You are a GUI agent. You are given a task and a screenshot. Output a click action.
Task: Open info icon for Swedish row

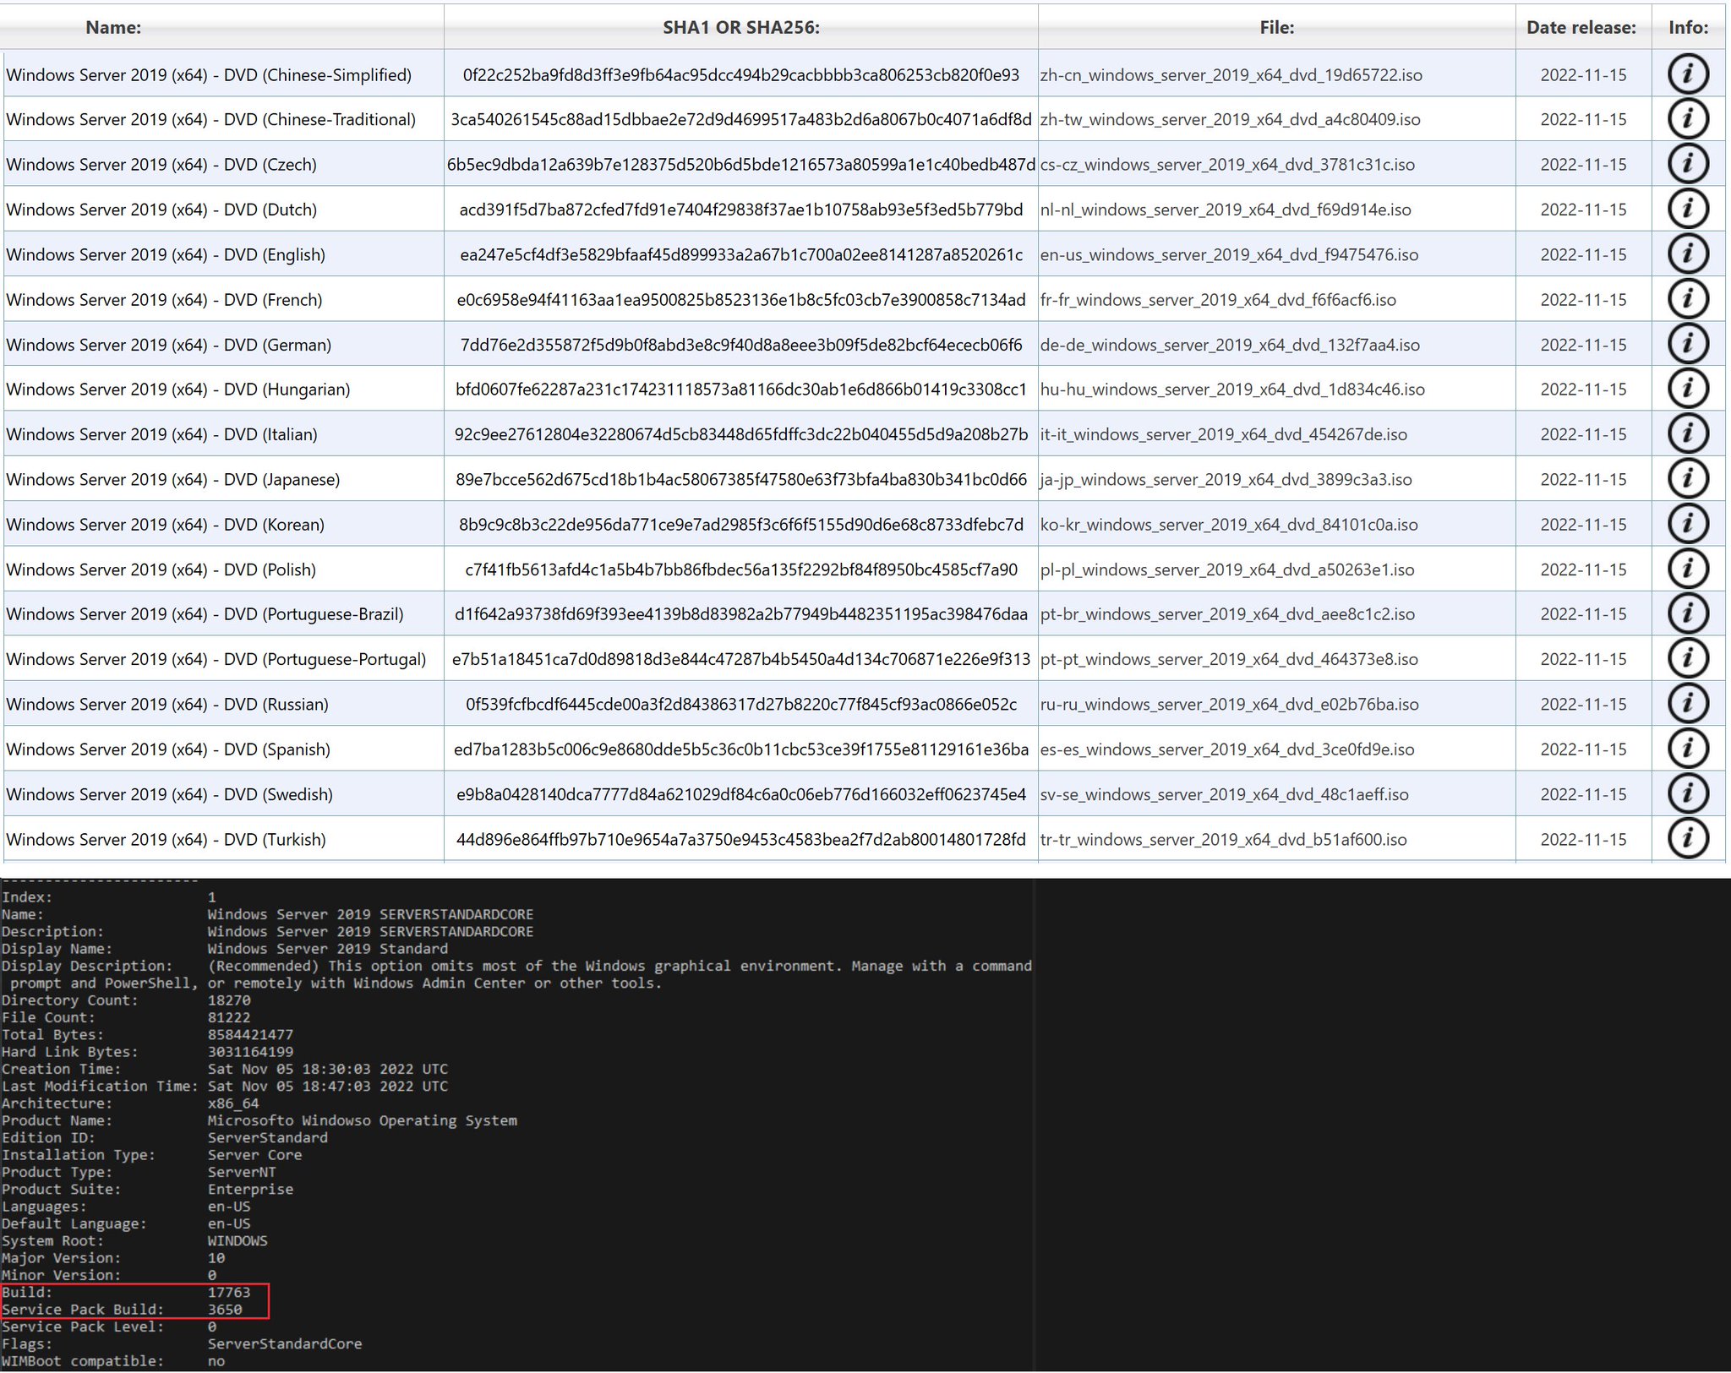point(1688,793)
